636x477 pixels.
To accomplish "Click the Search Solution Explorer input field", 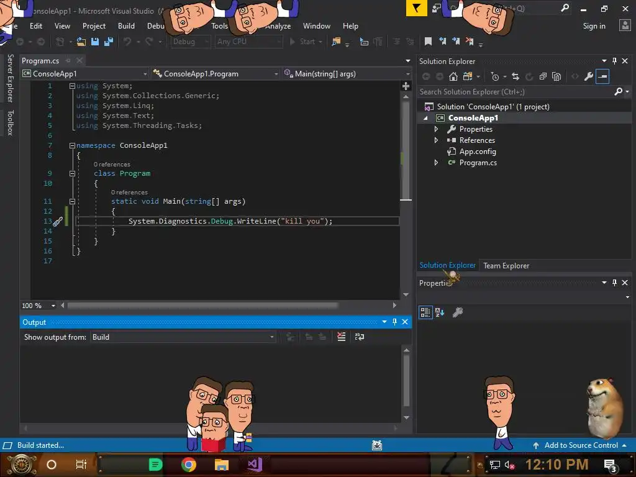I will pos(515,92).
